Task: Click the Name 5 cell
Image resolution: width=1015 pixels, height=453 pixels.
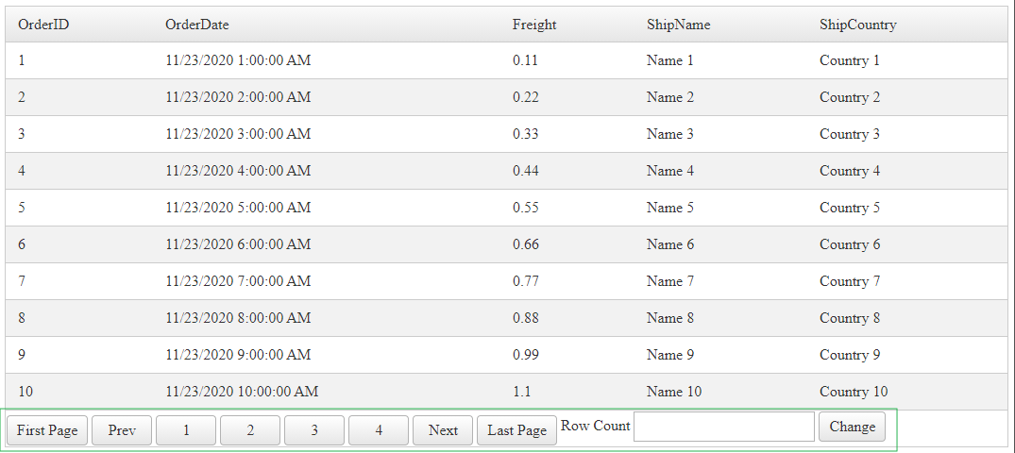Action: (670, 208)
